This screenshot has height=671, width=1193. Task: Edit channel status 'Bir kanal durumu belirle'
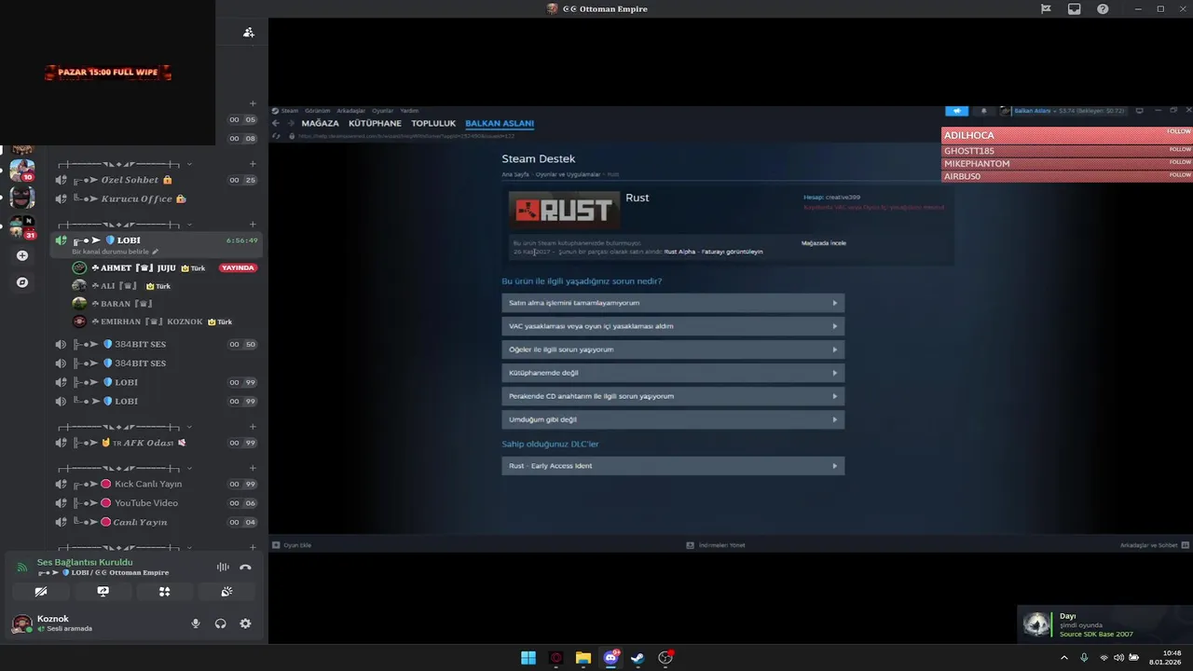tap(116, 252)
